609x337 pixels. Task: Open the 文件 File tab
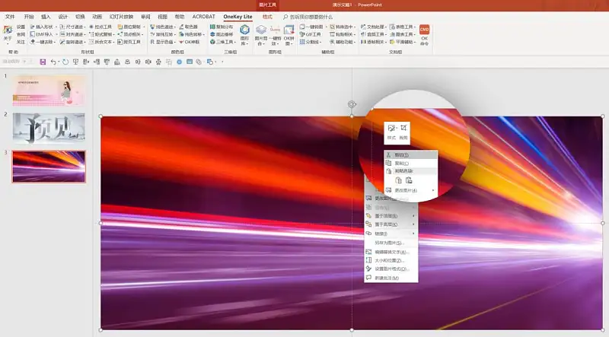pyautogui.click(x=10, y=17)
